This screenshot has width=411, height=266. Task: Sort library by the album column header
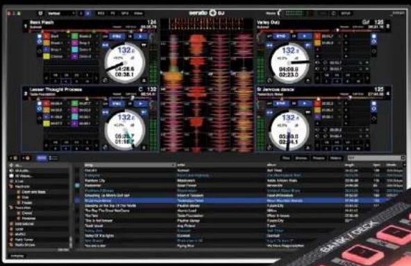(305, 165)
